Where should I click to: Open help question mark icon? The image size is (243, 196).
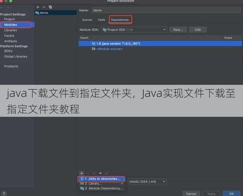coord(4,194)
